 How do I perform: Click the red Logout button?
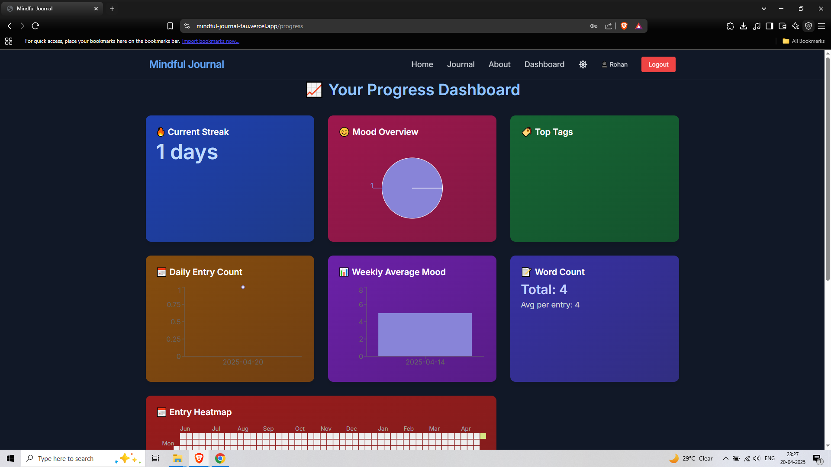pyautogui.click(x=658, y=64)
